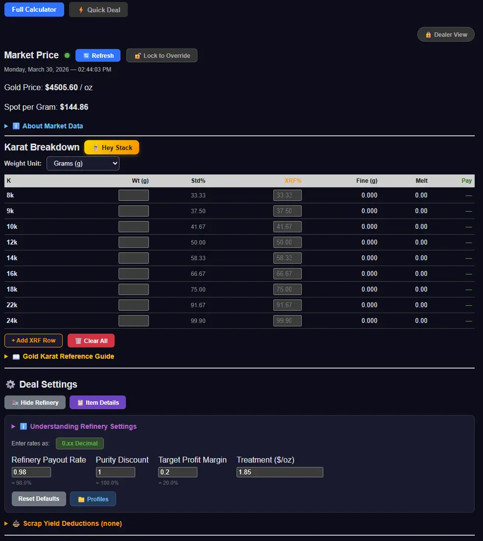Screen dimensions: 483x541
Task: Expand Scrap Yield Deductions section
Action: coord(63,523)
